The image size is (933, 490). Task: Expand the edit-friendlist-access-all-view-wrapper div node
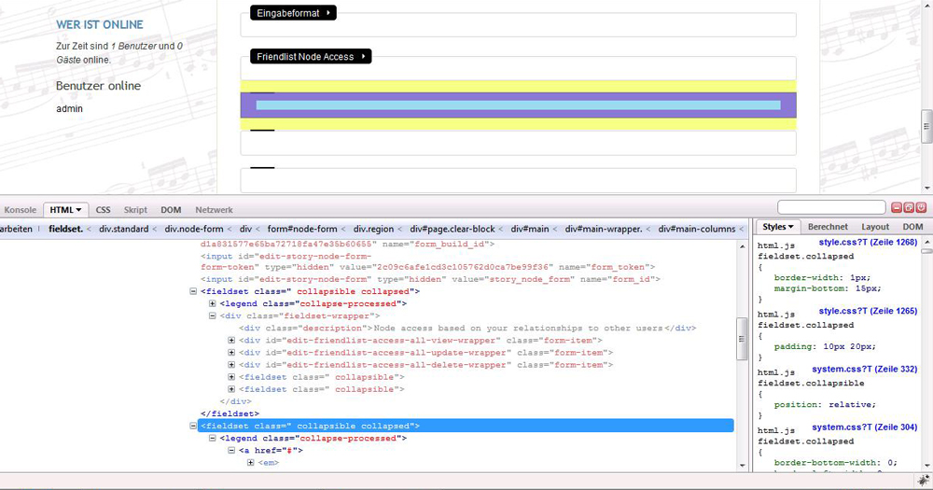pos(231,341)
